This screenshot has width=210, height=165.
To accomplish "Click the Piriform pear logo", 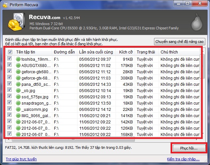I will pos(197,22).
